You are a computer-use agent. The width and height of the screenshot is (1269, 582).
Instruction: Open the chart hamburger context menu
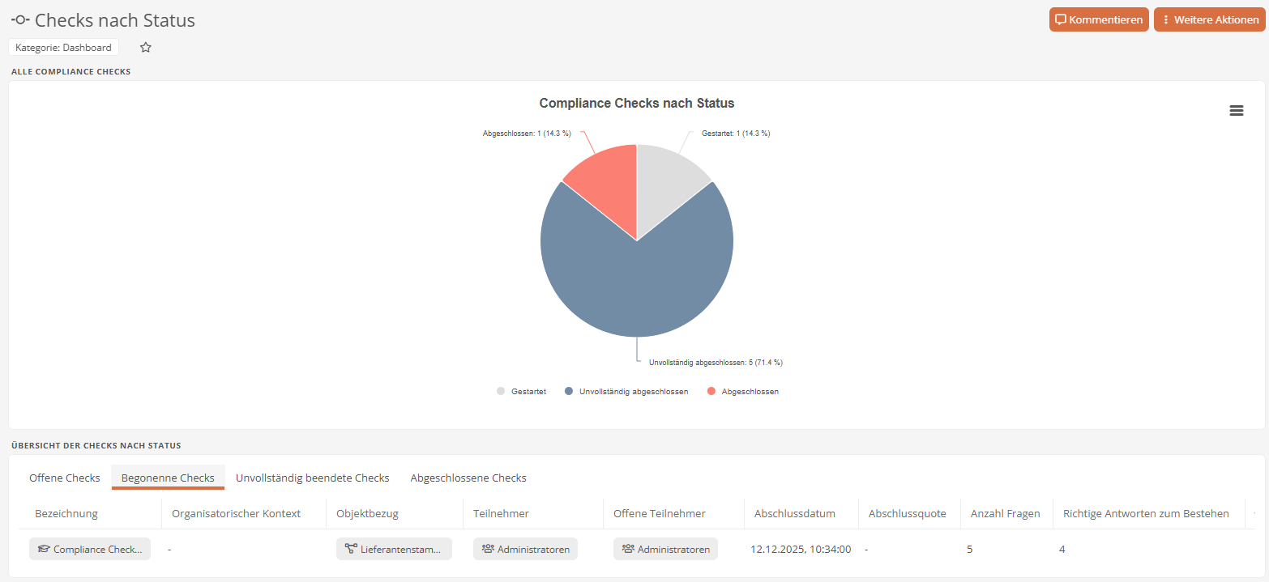point(1236,111)
